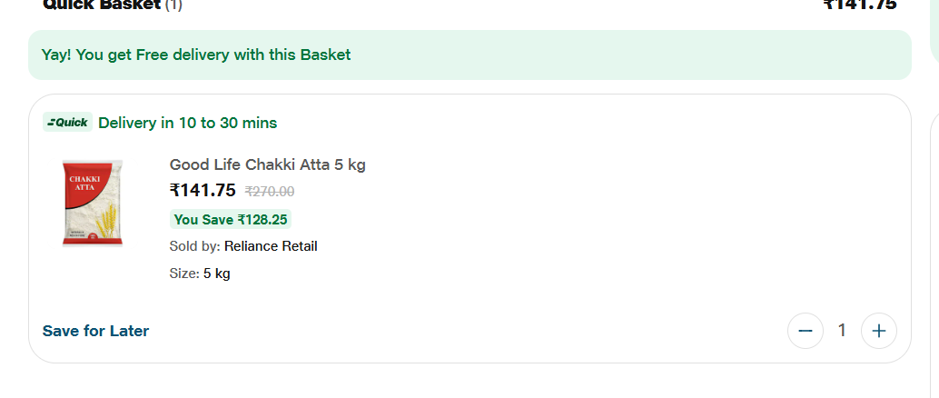The height and width of the screenshot is (398, 939).
Task: Click Save for Later link
Action: coord(95,331)
